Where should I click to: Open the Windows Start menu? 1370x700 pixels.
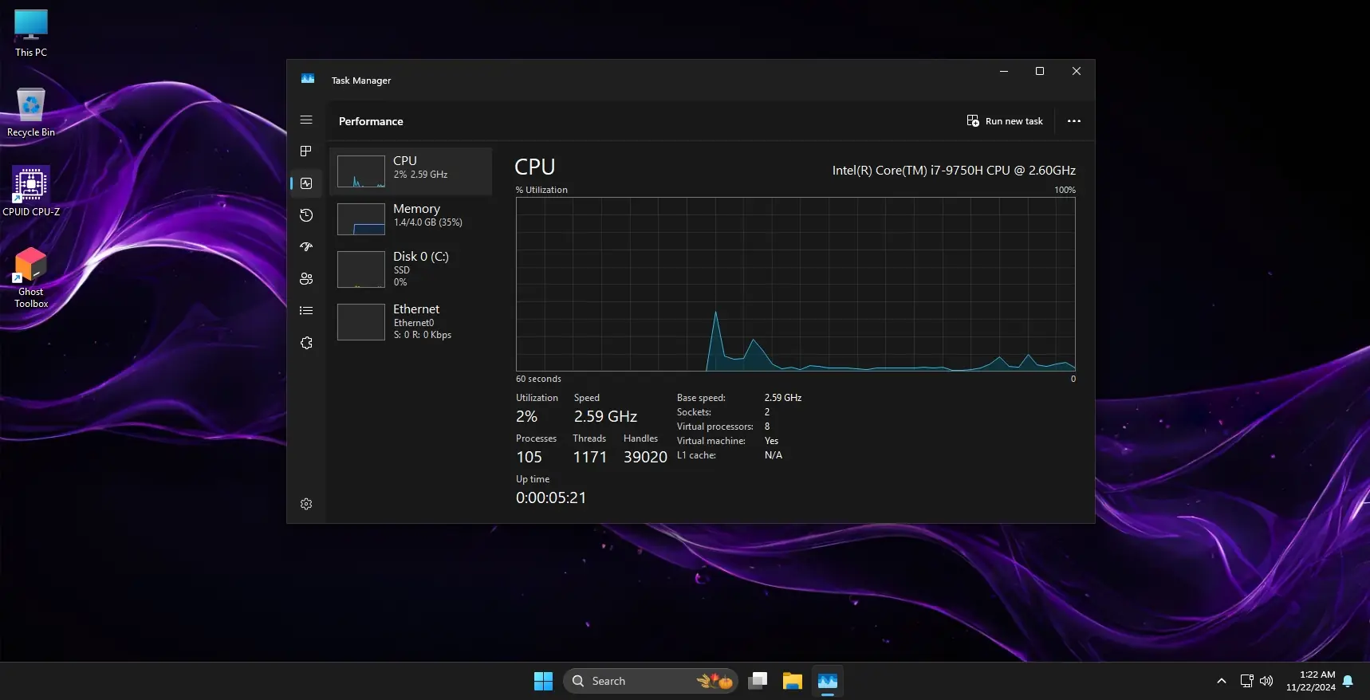click(543, 681)
